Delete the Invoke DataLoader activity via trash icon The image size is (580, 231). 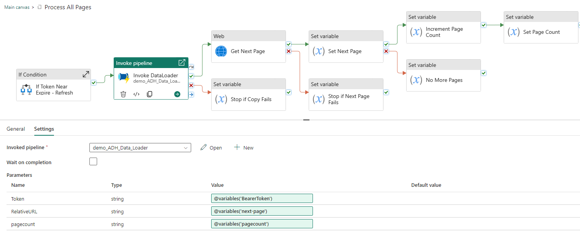point(123,94)
